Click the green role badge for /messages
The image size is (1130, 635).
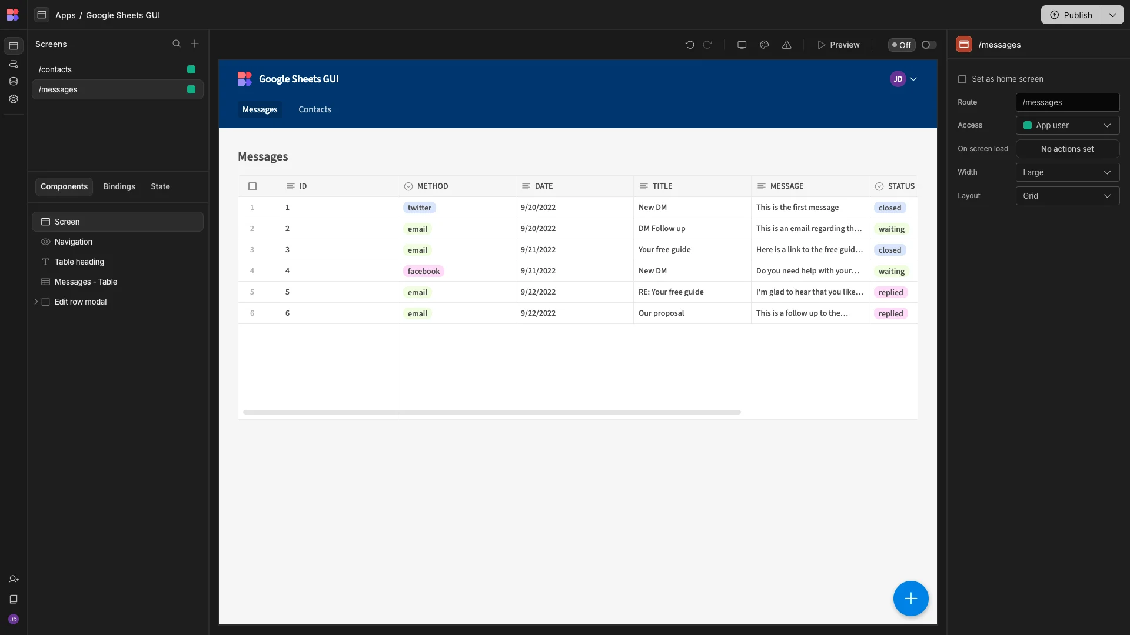click(191, 89)
